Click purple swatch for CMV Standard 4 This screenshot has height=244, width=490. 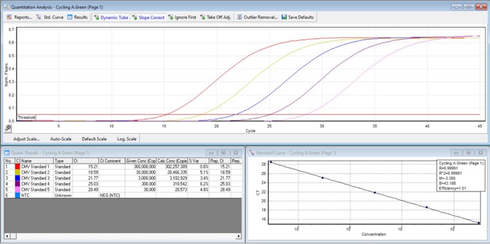click(18, 183)
